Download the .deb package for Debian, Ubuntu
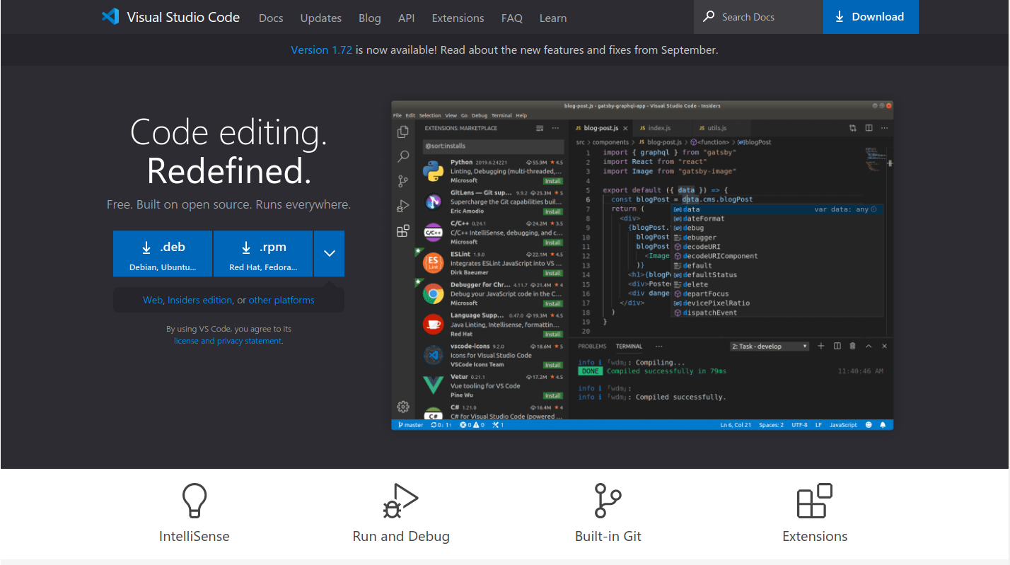Screen dimensions: 1010x565 click(x=163, y=253)
